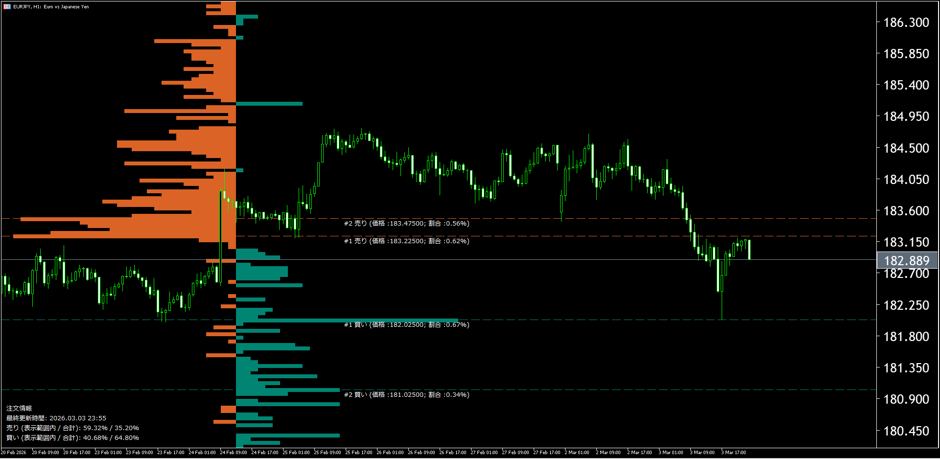
Task: Select the '23 Feb 01:00' time label
Action: (108, 453)
